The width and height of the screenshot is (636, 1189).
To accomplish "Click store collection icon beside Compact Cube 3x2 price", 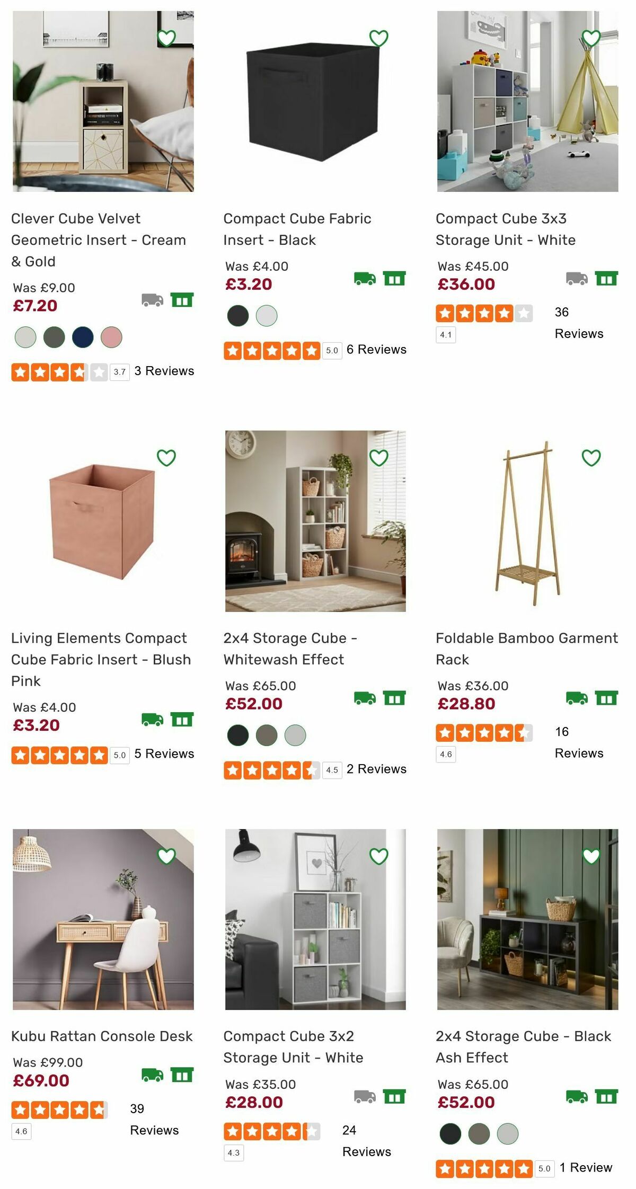I will (x=395, y=1097).
